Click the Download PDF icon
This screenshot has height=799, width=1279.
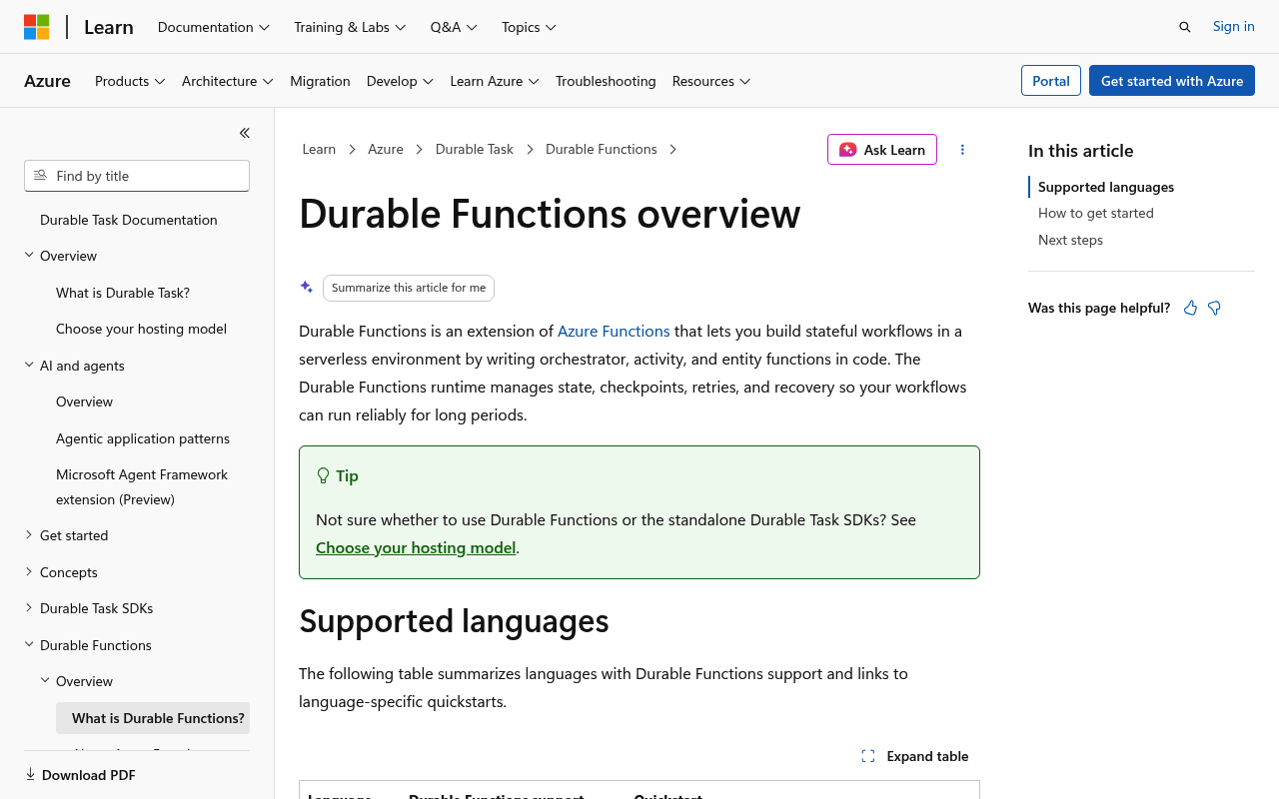coord(30,774)
